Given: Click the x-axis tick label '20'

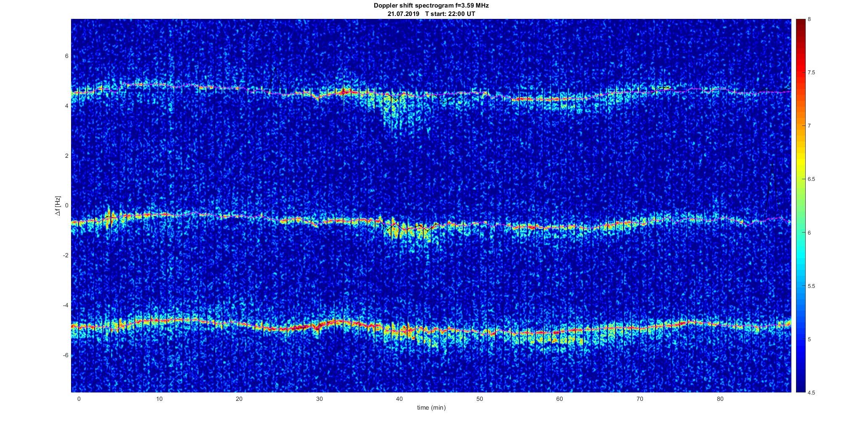Looking at the screenshot, I should click(239, 399).
